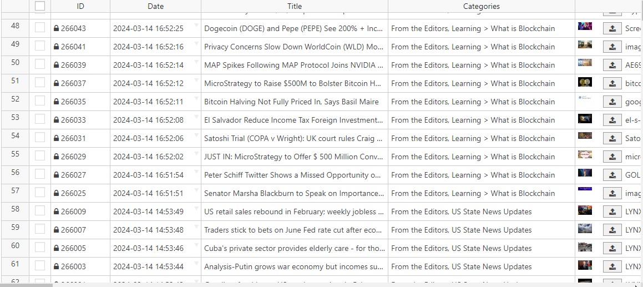Click the upload button in row 51

point(612,84)
